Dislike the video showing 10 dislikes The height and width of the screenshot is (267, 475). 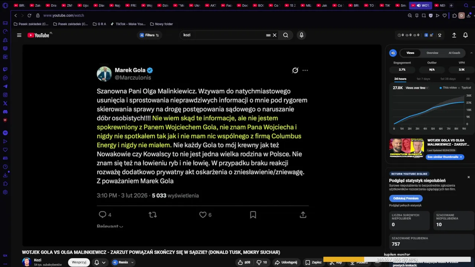pos(262,262)
